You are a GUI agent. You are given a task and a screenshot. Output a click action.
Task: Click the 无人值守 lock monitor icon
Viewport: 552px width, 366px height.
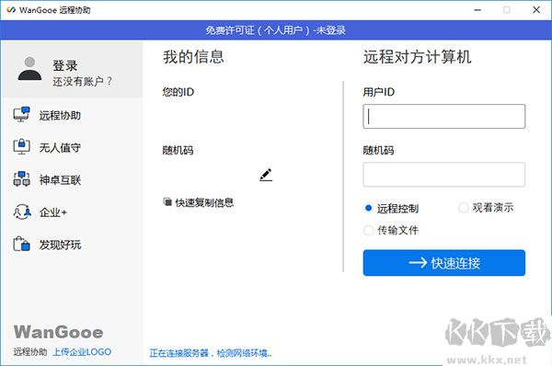tap(21, 147)
